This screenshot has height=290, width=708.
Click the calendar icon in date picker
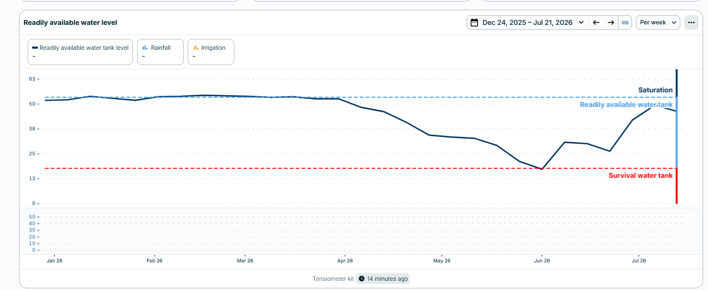(x=474, y=23)
